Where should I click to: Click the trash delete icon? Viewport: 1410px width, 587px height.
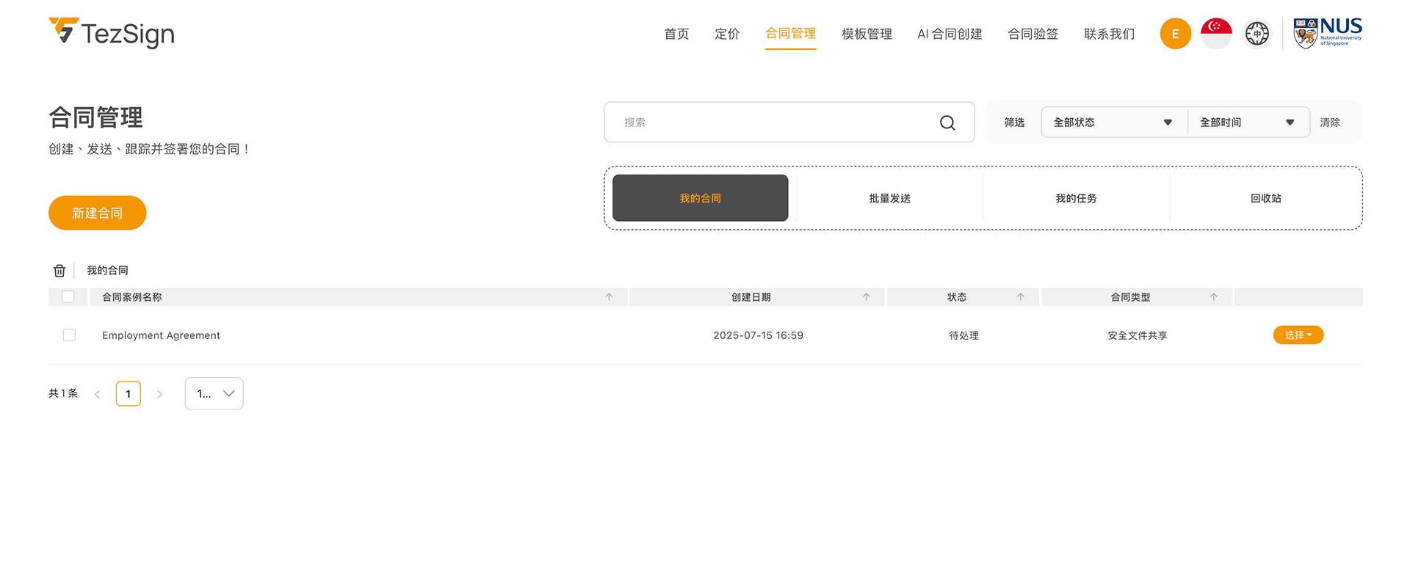(59, 271)
